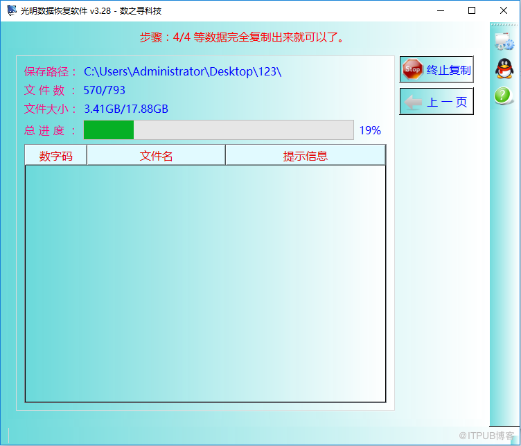Close the data recovery window
This screenshot has width=521, height=446.
(x=504, y=10)
